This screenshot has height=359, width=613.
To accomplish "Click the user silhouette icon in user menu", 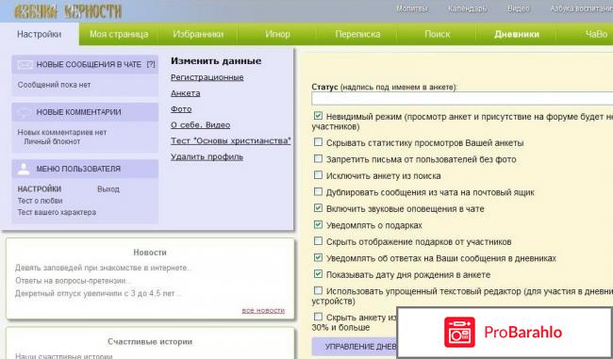I will tap(24, 169).
